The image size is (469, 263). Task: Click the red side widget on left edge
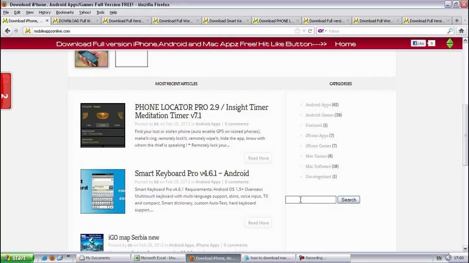click(x=6, y=91)
